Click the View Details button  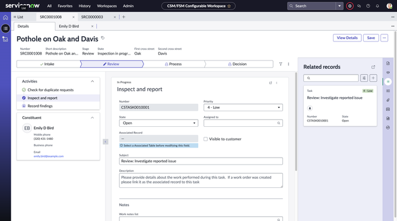347,38
